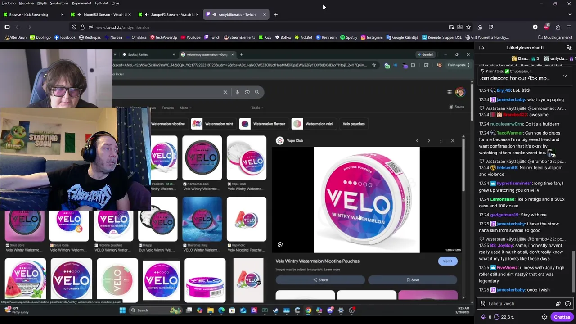Select the Watermelon mini filter chip
This screenshot has width=576, height=324.
click(x=314, y=124)
